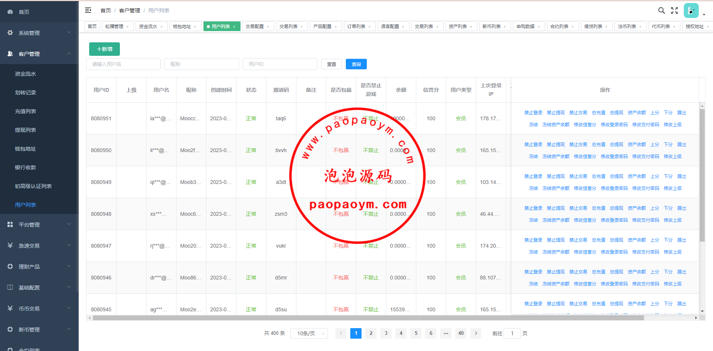Switch to the 首页 tab
The width and height of the screenshot is (713, 351).
tap(92, 27)
